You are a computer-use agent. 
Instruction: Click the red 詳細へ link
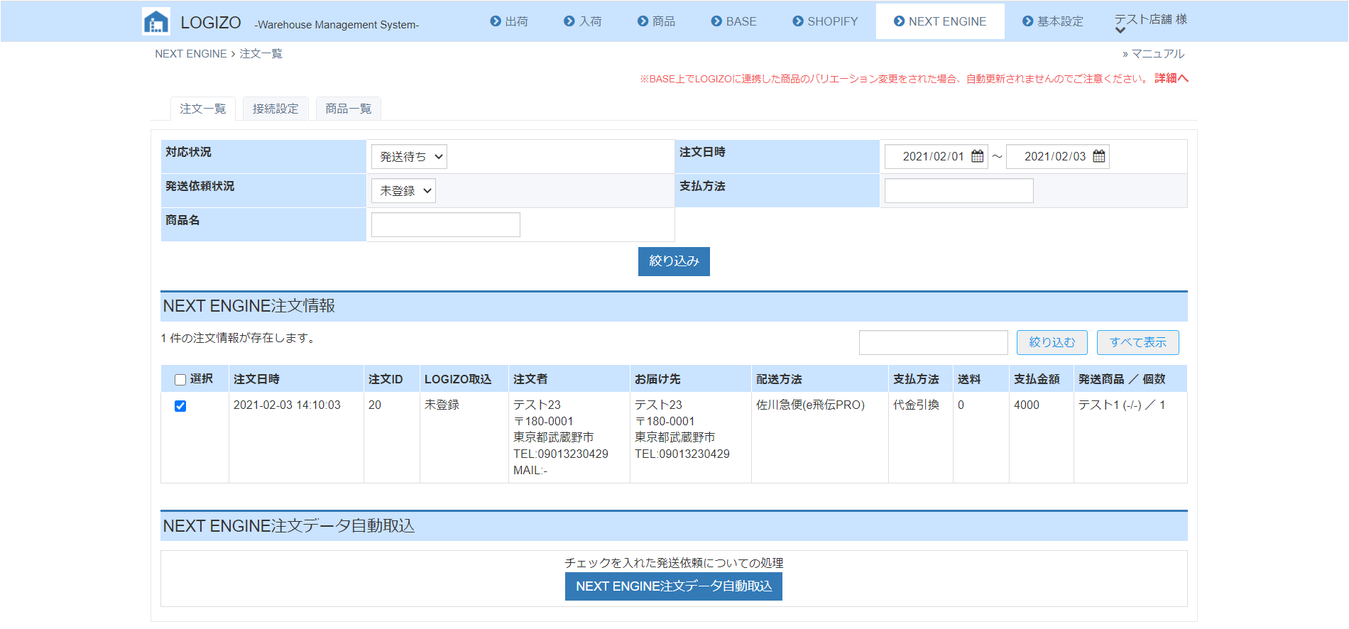tap(1171, 78)
